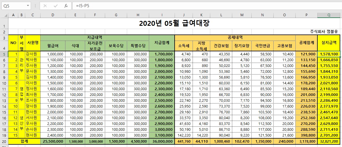
Task: Select row header 5
Action: [x=4, y=54]
